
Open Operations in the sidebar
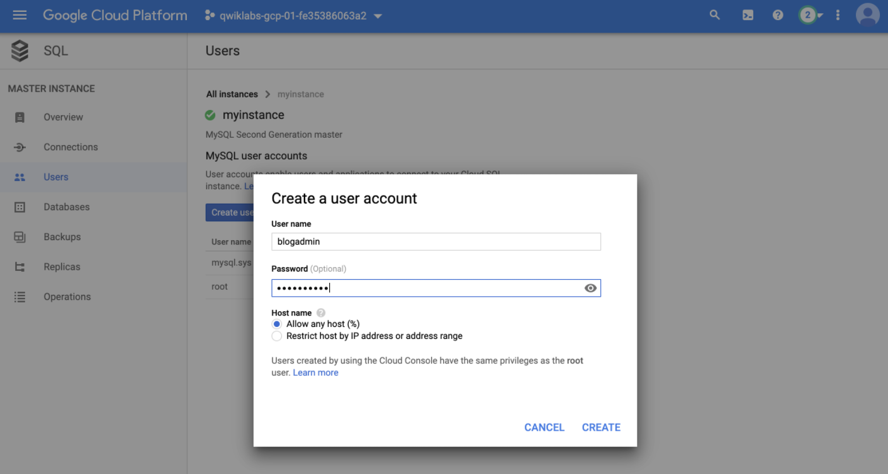pos(67,297)
